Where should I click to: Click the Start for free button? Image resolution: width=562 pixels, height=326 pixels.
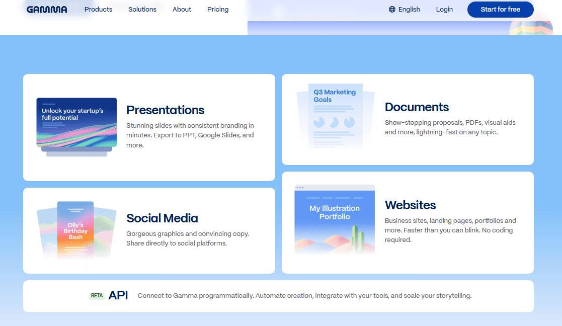click(500, 10)
